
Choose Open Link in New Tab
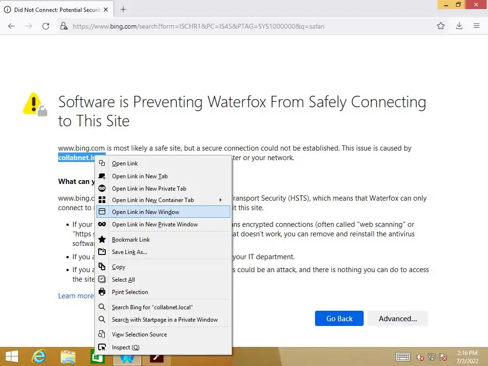click(163, 176)
